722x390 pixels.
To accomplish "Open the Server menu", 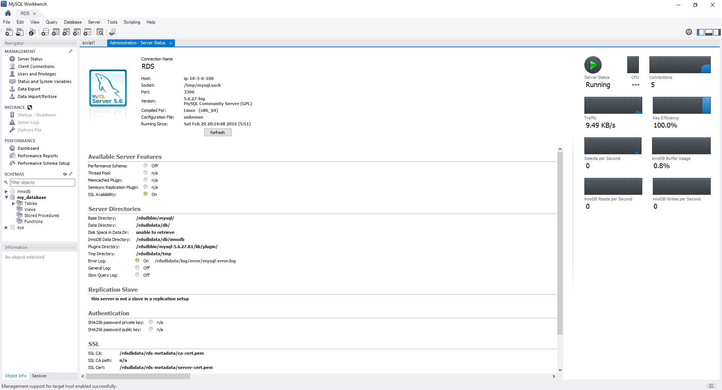I will tap(94, 22).
